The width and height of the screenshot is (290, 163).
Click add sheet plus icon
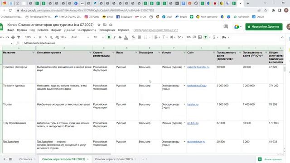tap(4, 159)
